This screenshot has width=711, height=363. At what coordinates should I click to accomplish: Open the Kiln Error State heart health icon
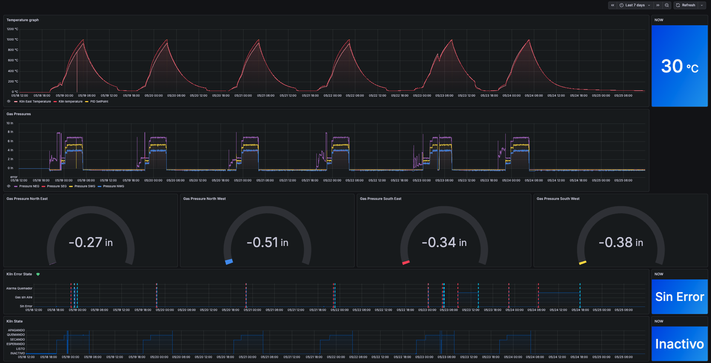coord(38,274)
